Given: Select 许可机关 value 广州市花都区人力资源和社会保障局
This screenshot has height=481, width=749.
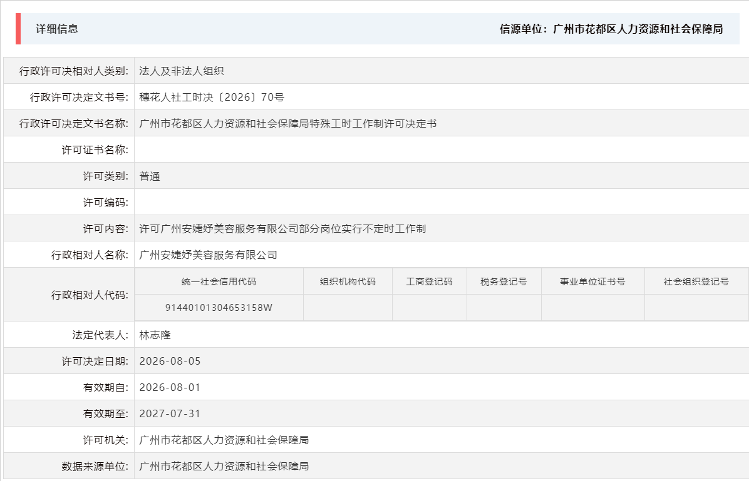Looking at the screenshot, I should pos(224,440).
